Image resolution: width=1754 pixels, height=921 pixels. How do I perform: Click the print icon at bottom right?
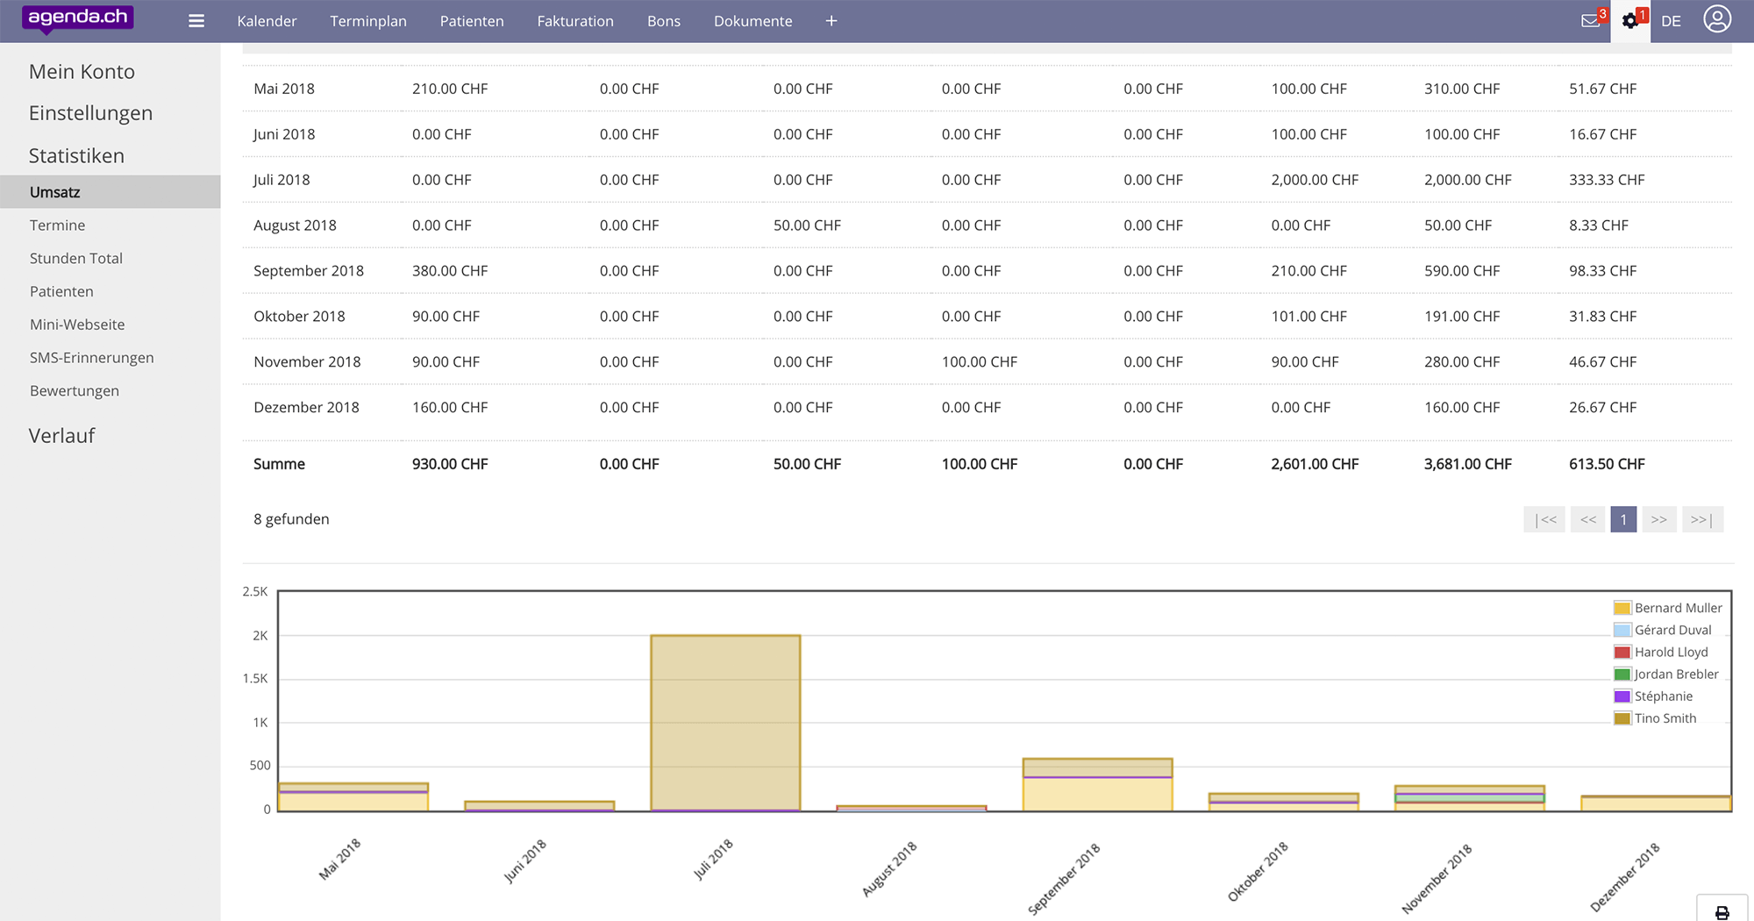pos(1722,912)
